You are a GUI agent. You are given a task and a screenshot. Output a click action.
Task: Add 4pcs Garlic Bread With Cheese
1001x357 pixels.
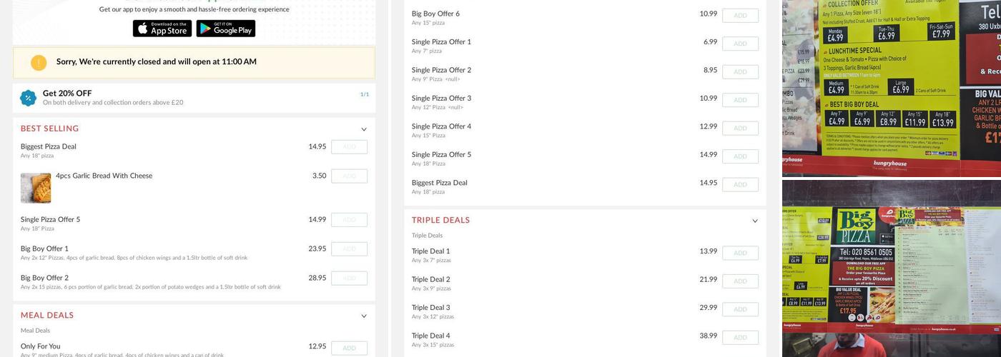point(349,176)
